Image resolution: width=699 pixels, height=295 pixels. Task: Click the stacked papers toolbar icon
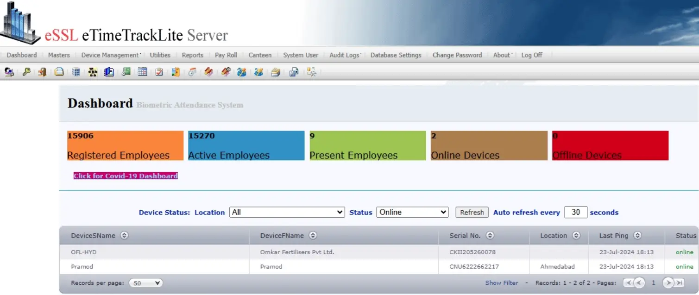click(x=59, y=72)
